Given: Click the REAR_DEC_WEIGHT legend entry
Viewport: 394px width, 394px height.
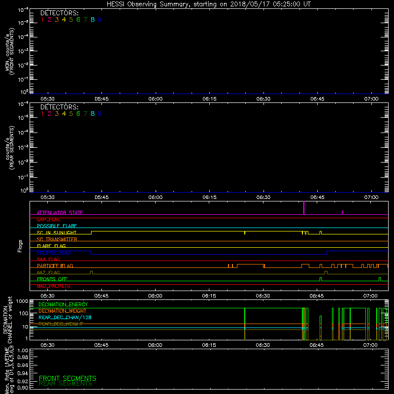Looking at the screenshot, I should [61, 324].
